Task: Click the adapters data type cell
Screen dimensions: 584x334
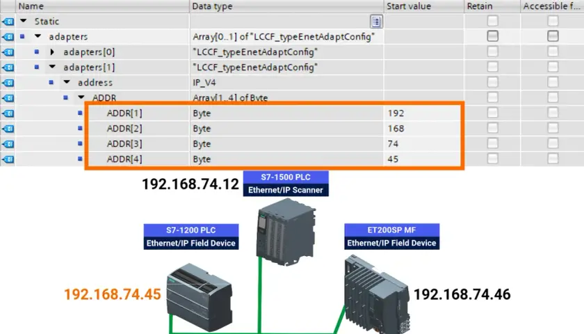Action: click(286, 36)
